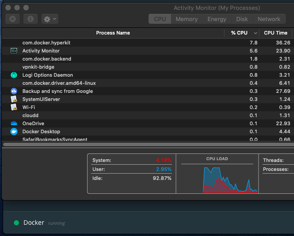Viewport: 294px width, 236px height.
Task: Click the 27.69 CPU Time value
Action: click(283, 91)
